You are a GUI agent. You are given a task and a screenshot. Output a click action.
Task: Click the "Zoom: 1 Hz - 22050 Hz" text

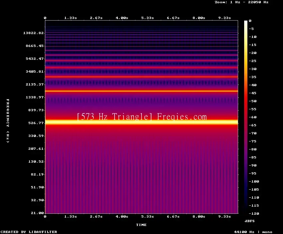242,2
